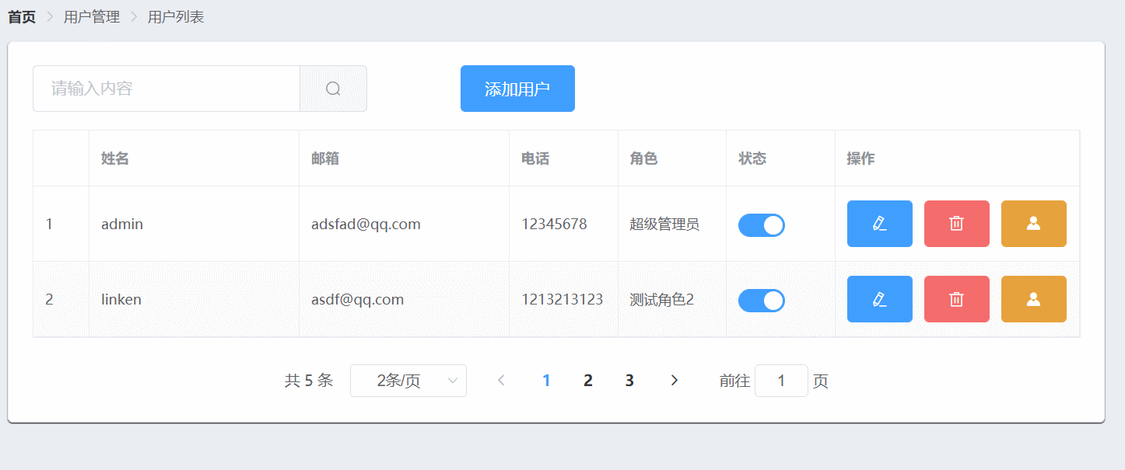
Task: Assign role to linken via person icon
Action: pyautogui.click(x=1033, y=299)
